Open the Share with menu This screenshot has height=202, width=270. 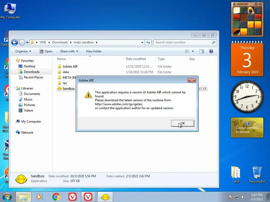coord(69,51)
